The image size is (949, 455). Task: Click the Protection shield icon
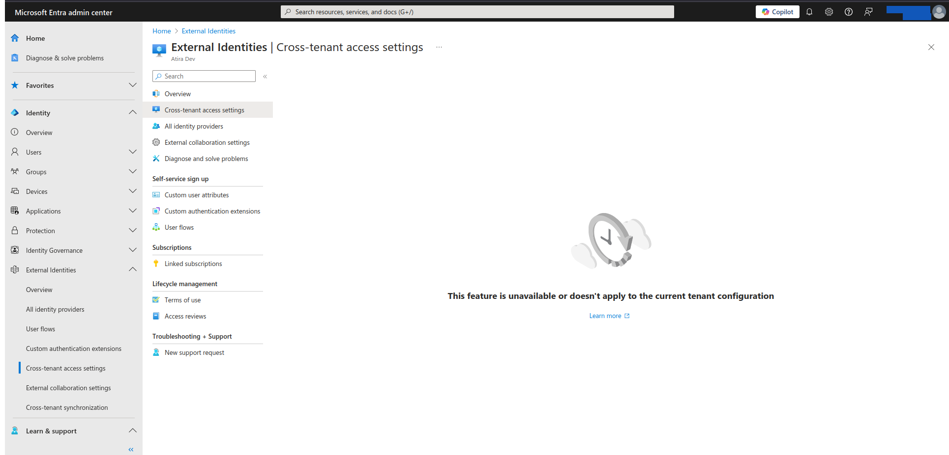tap(14, 230)
